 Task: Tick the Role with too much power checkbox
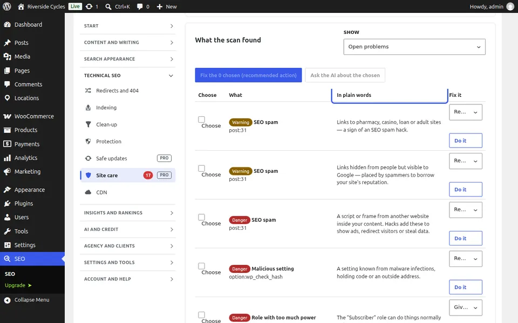[201, 314]
